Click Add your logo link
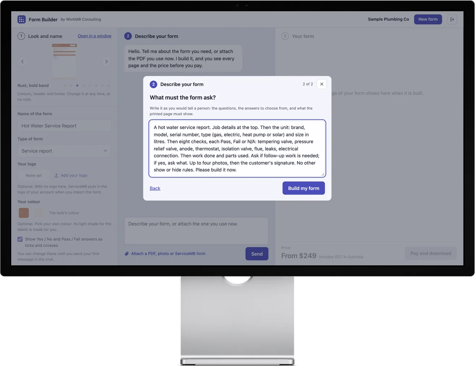 (x=74, y=176)
